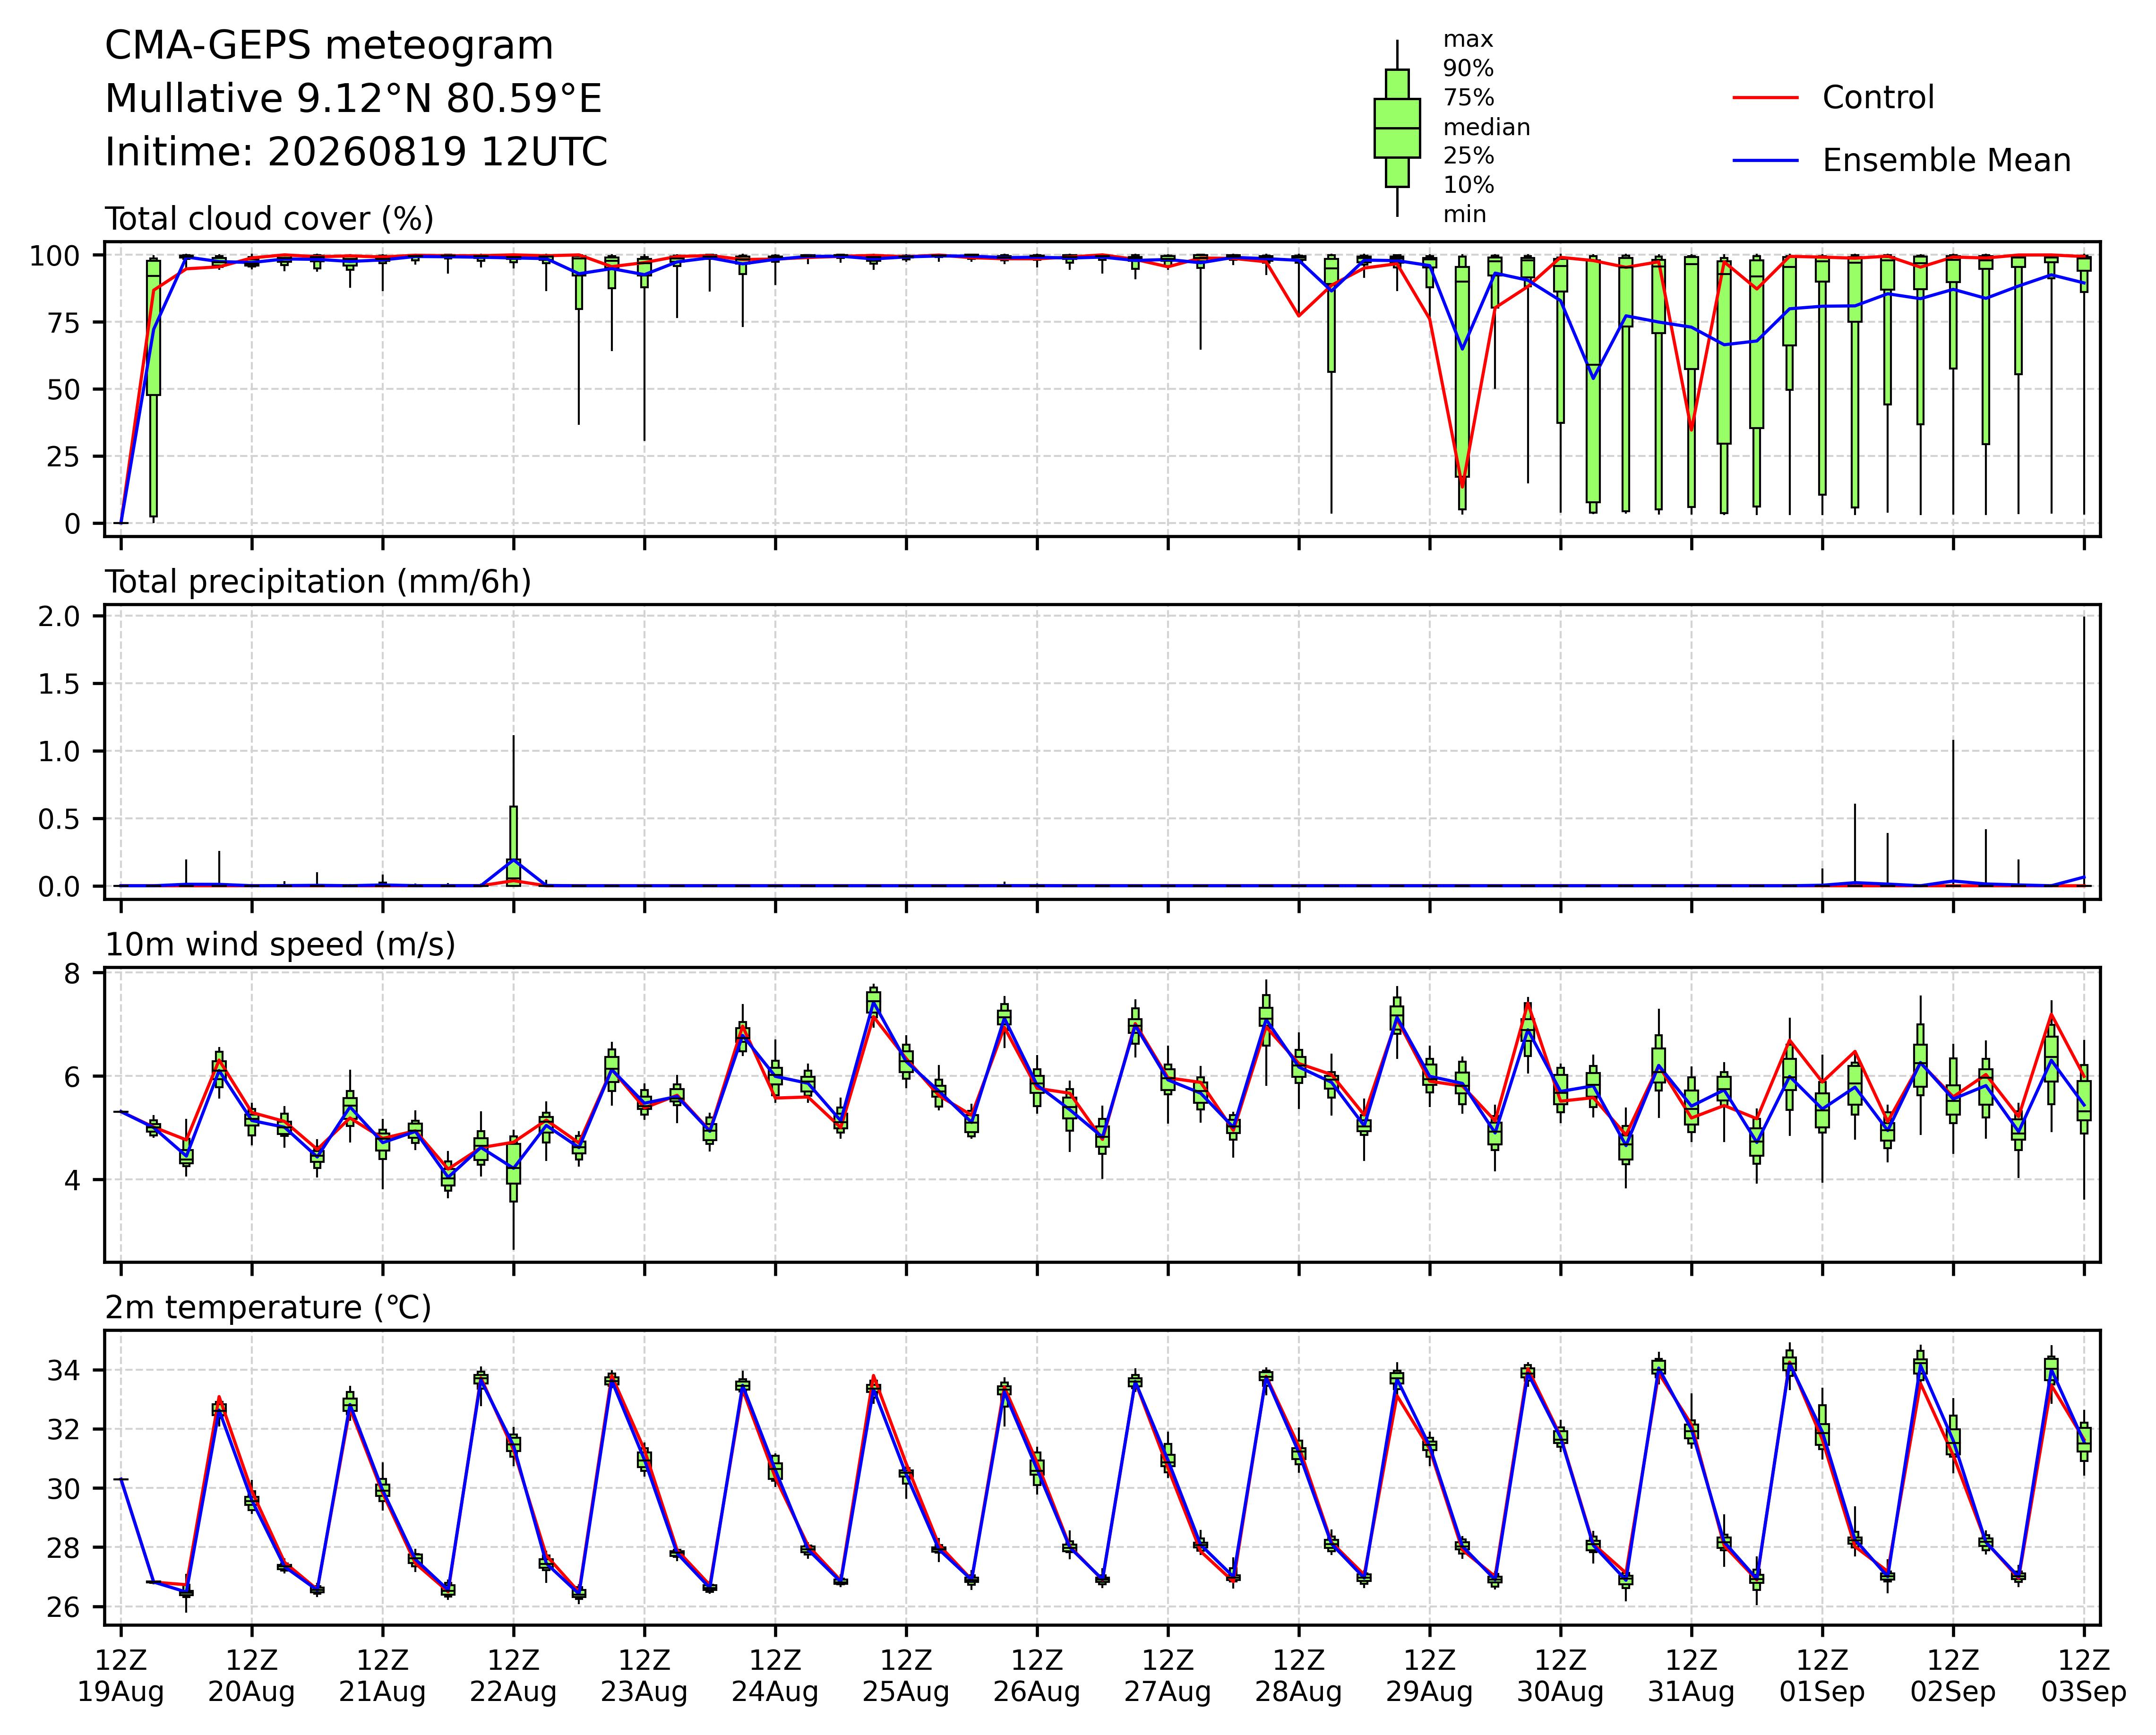Click the 'median' legend label
Viewport: 2156px width, 1735px height.
click(x=1486, y=127)
